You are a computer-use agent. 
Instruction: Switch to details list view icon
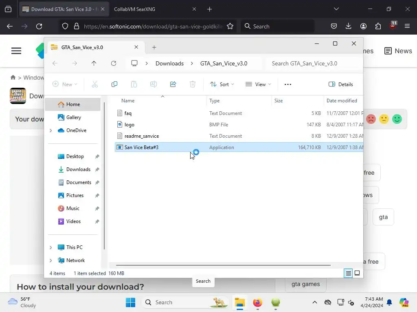[x=349, y=273]
